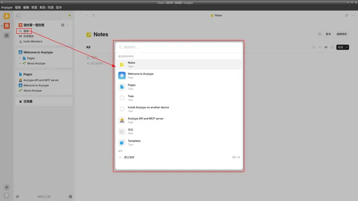Click 建立新物件 row behind the search popup
This screenshot has width=358, height=201.
(x=95, y=63)
